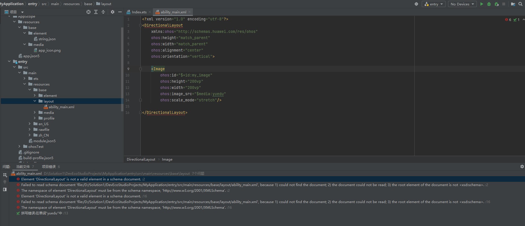Viewport: 525px width, 226px height.
Task: Collapse all nodes in project tree
Action: tap(103, 12)
